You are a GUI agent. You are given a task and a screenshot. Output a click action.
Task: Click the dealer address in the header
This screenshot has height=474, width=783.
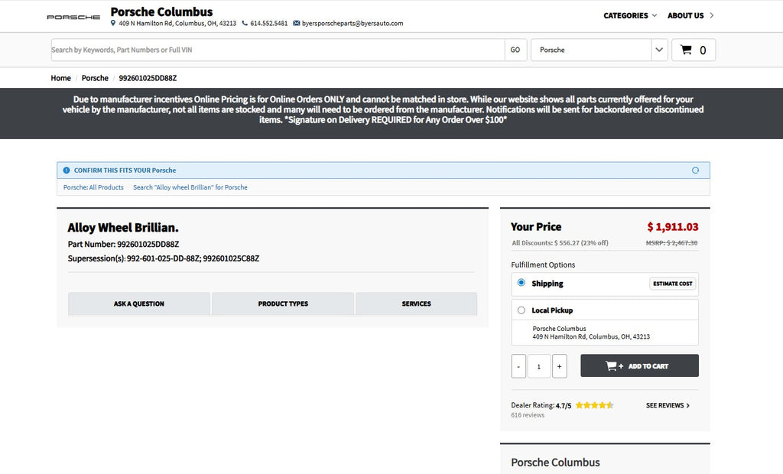coord(177,23)
